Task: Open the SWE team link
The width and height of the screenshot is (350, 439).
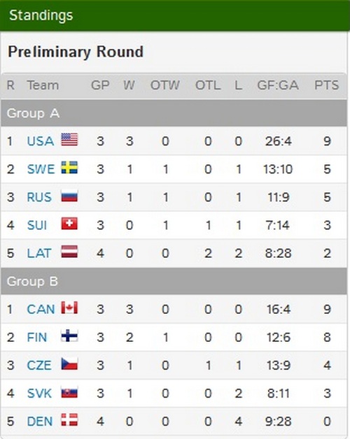Action: (x=41, y=169)
